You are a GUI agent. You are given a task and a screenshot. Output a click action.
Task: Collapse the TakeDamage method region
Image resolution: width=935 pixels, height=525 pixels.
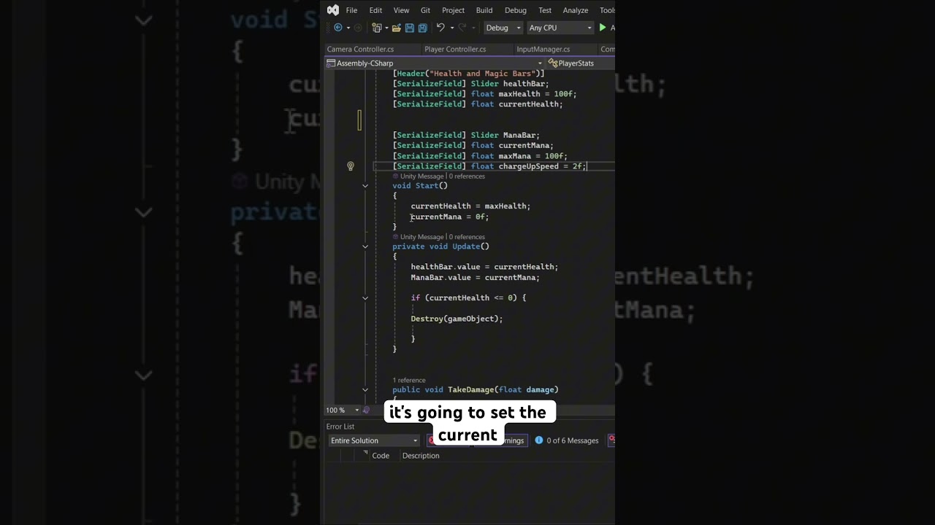pos(365,390)
